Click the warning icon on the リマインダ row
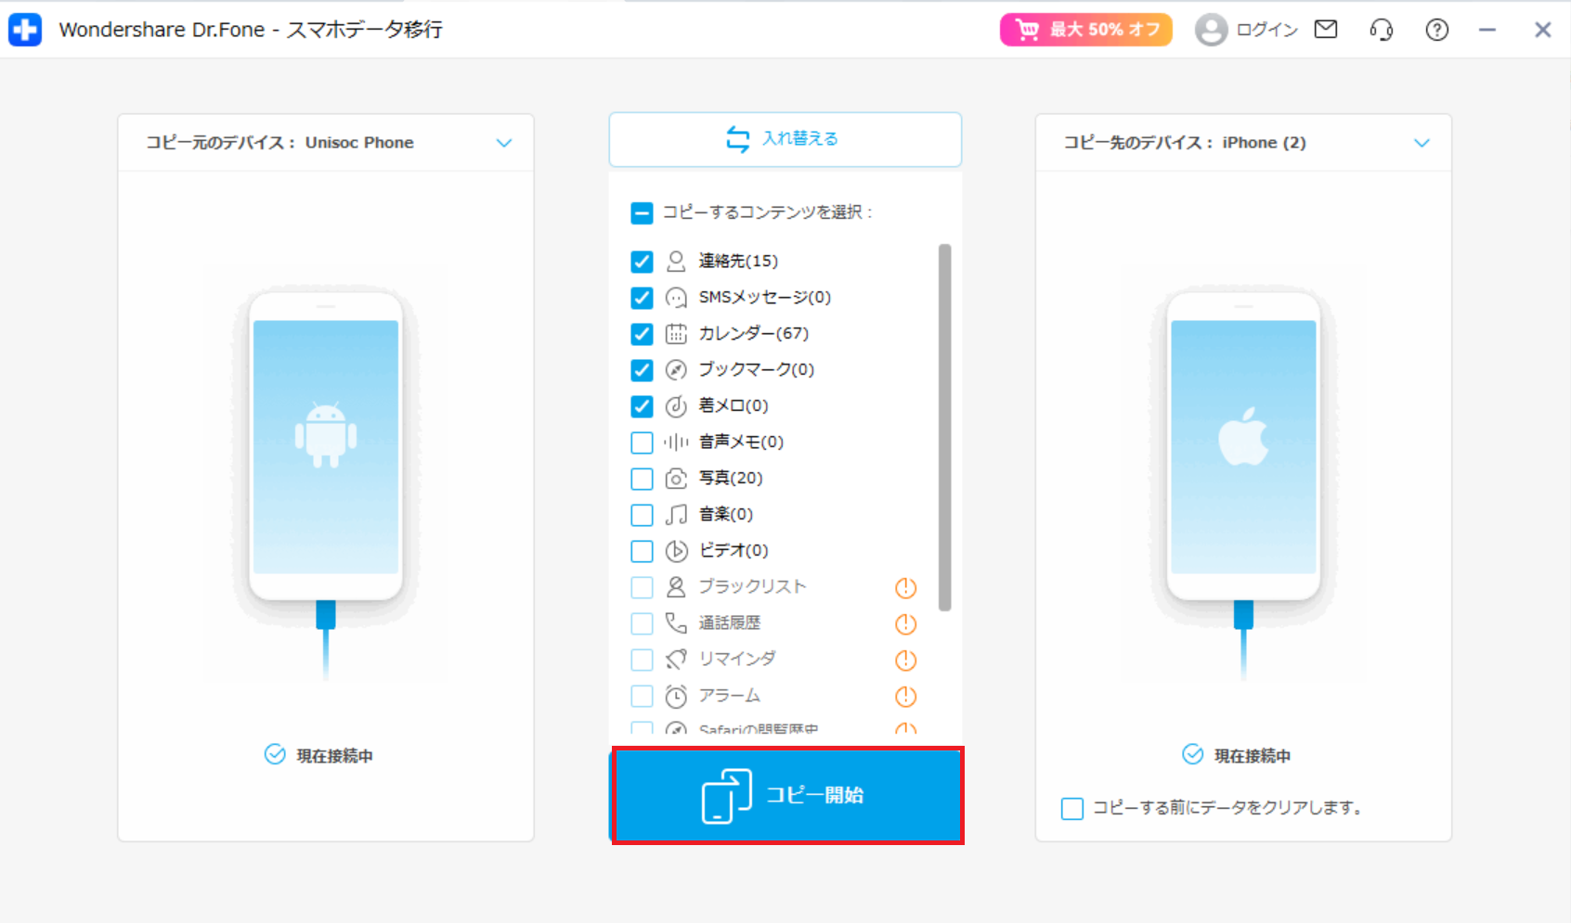Screen dimensions: 1571x923 click(x=905, y=660)
